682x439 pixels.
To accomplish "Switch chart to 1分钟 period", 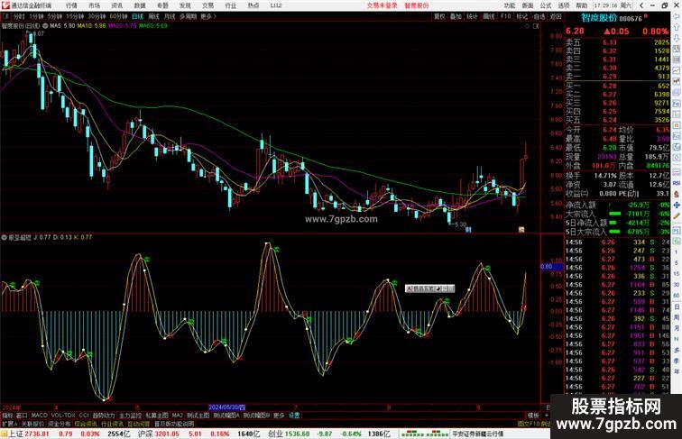I will (x=36, y=16).
